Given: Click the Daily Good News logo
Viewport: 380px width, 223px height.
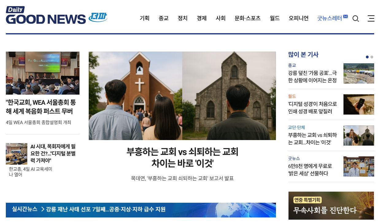Looking at the screenshot, I should 46,16.
